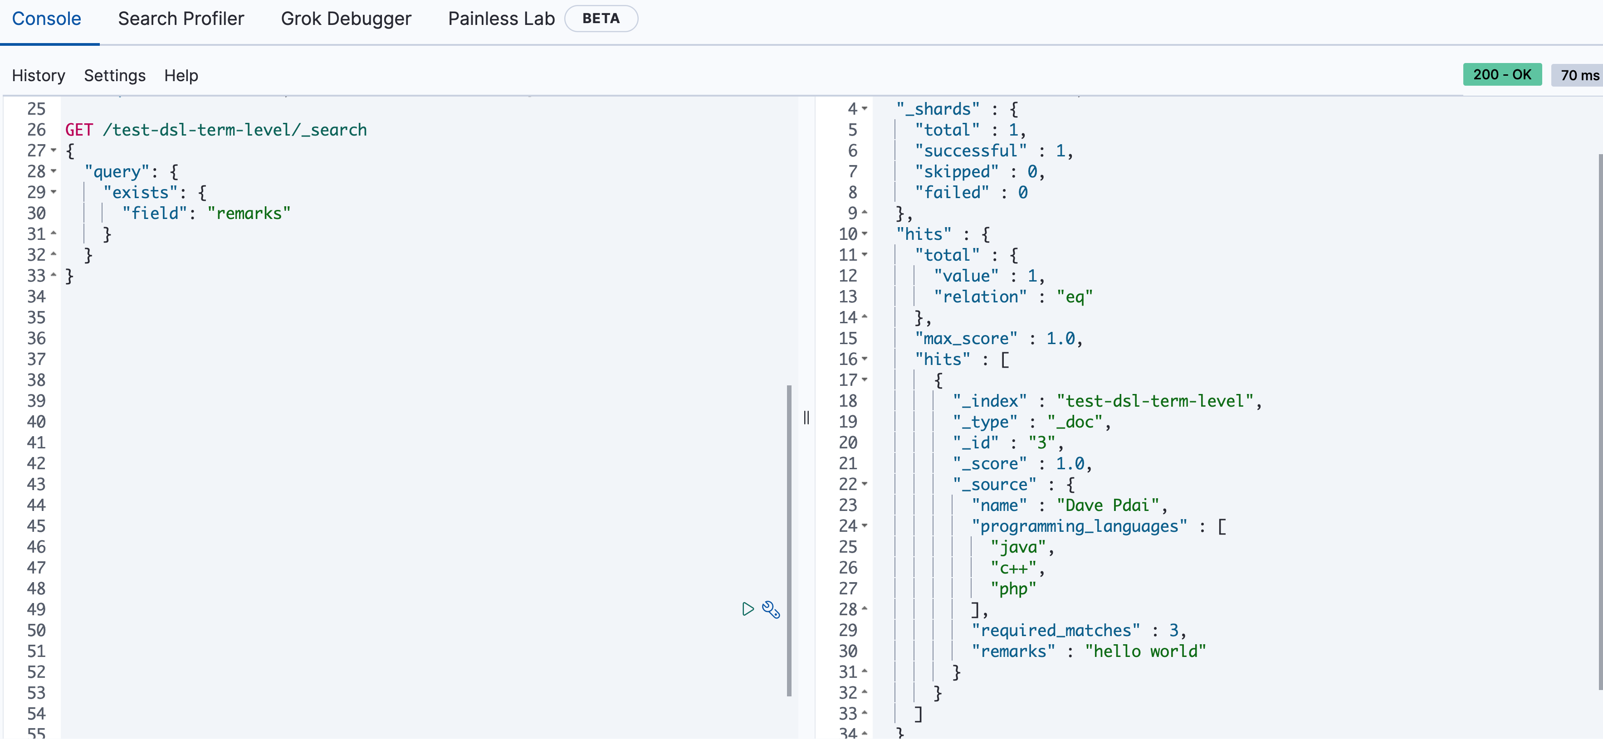
Task: Click the send request play icon
Action: click(x=748, y=609)
